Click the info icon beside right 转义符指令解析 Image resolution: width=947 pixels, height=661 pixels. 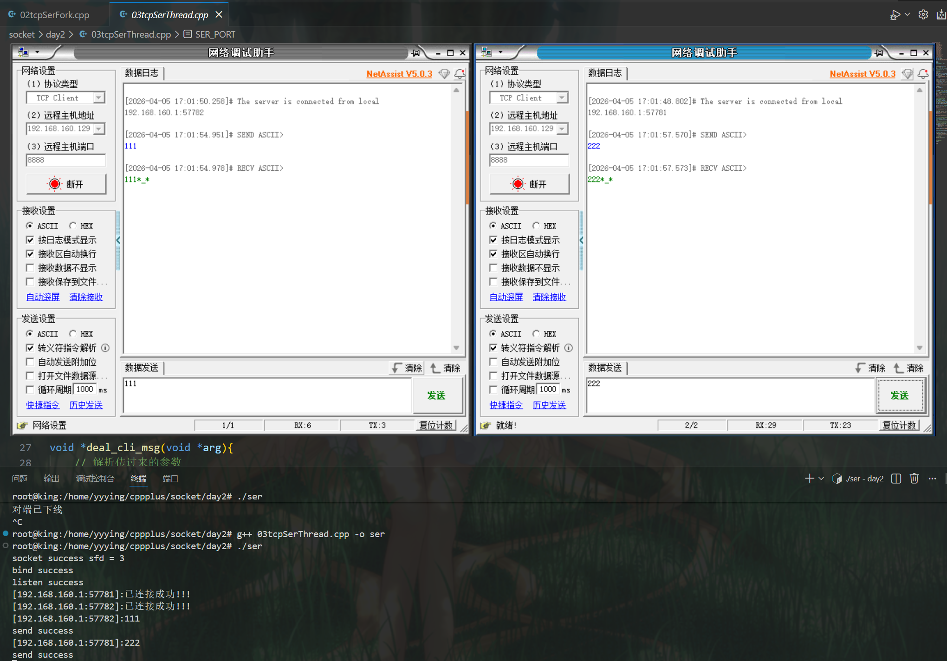pos(569,348)
